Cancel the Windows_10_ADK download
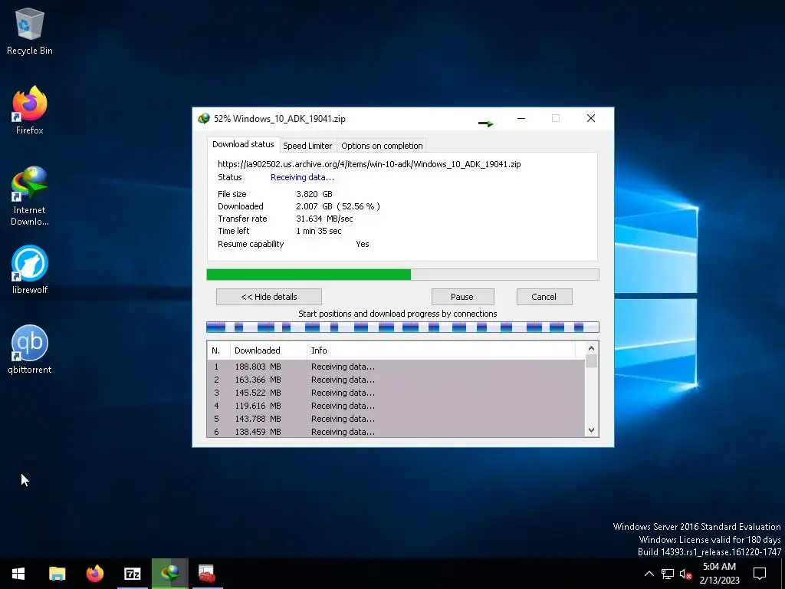 (x=544, y=297)
